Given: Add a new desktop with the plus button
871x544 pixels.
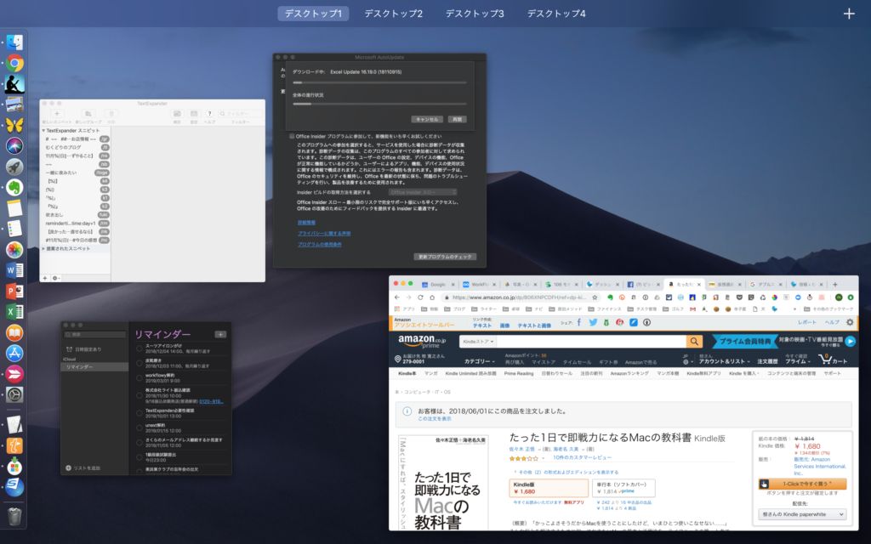Looking at the screenshot, I should tap(849, 14).
